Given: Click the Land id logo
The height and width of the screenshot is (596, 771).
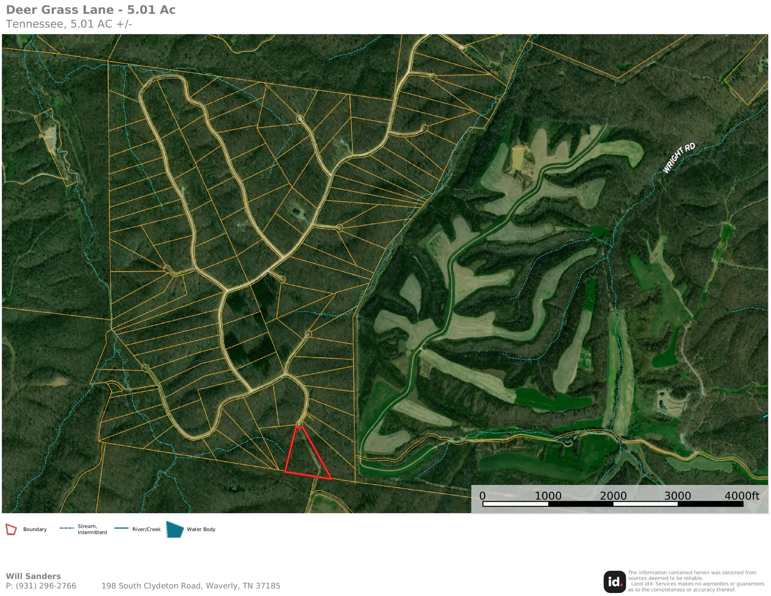Looking at the screenshot, I should click(x=614, y=582).
